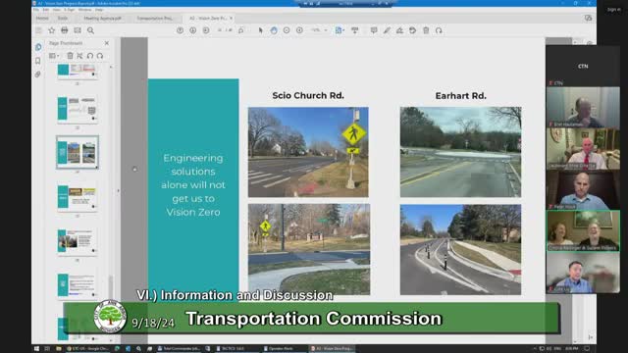Select the Hand pan tool

point(274,30)
